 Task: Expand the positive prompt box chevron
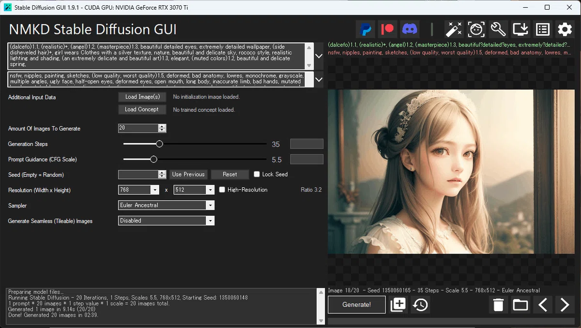(319, 56)
